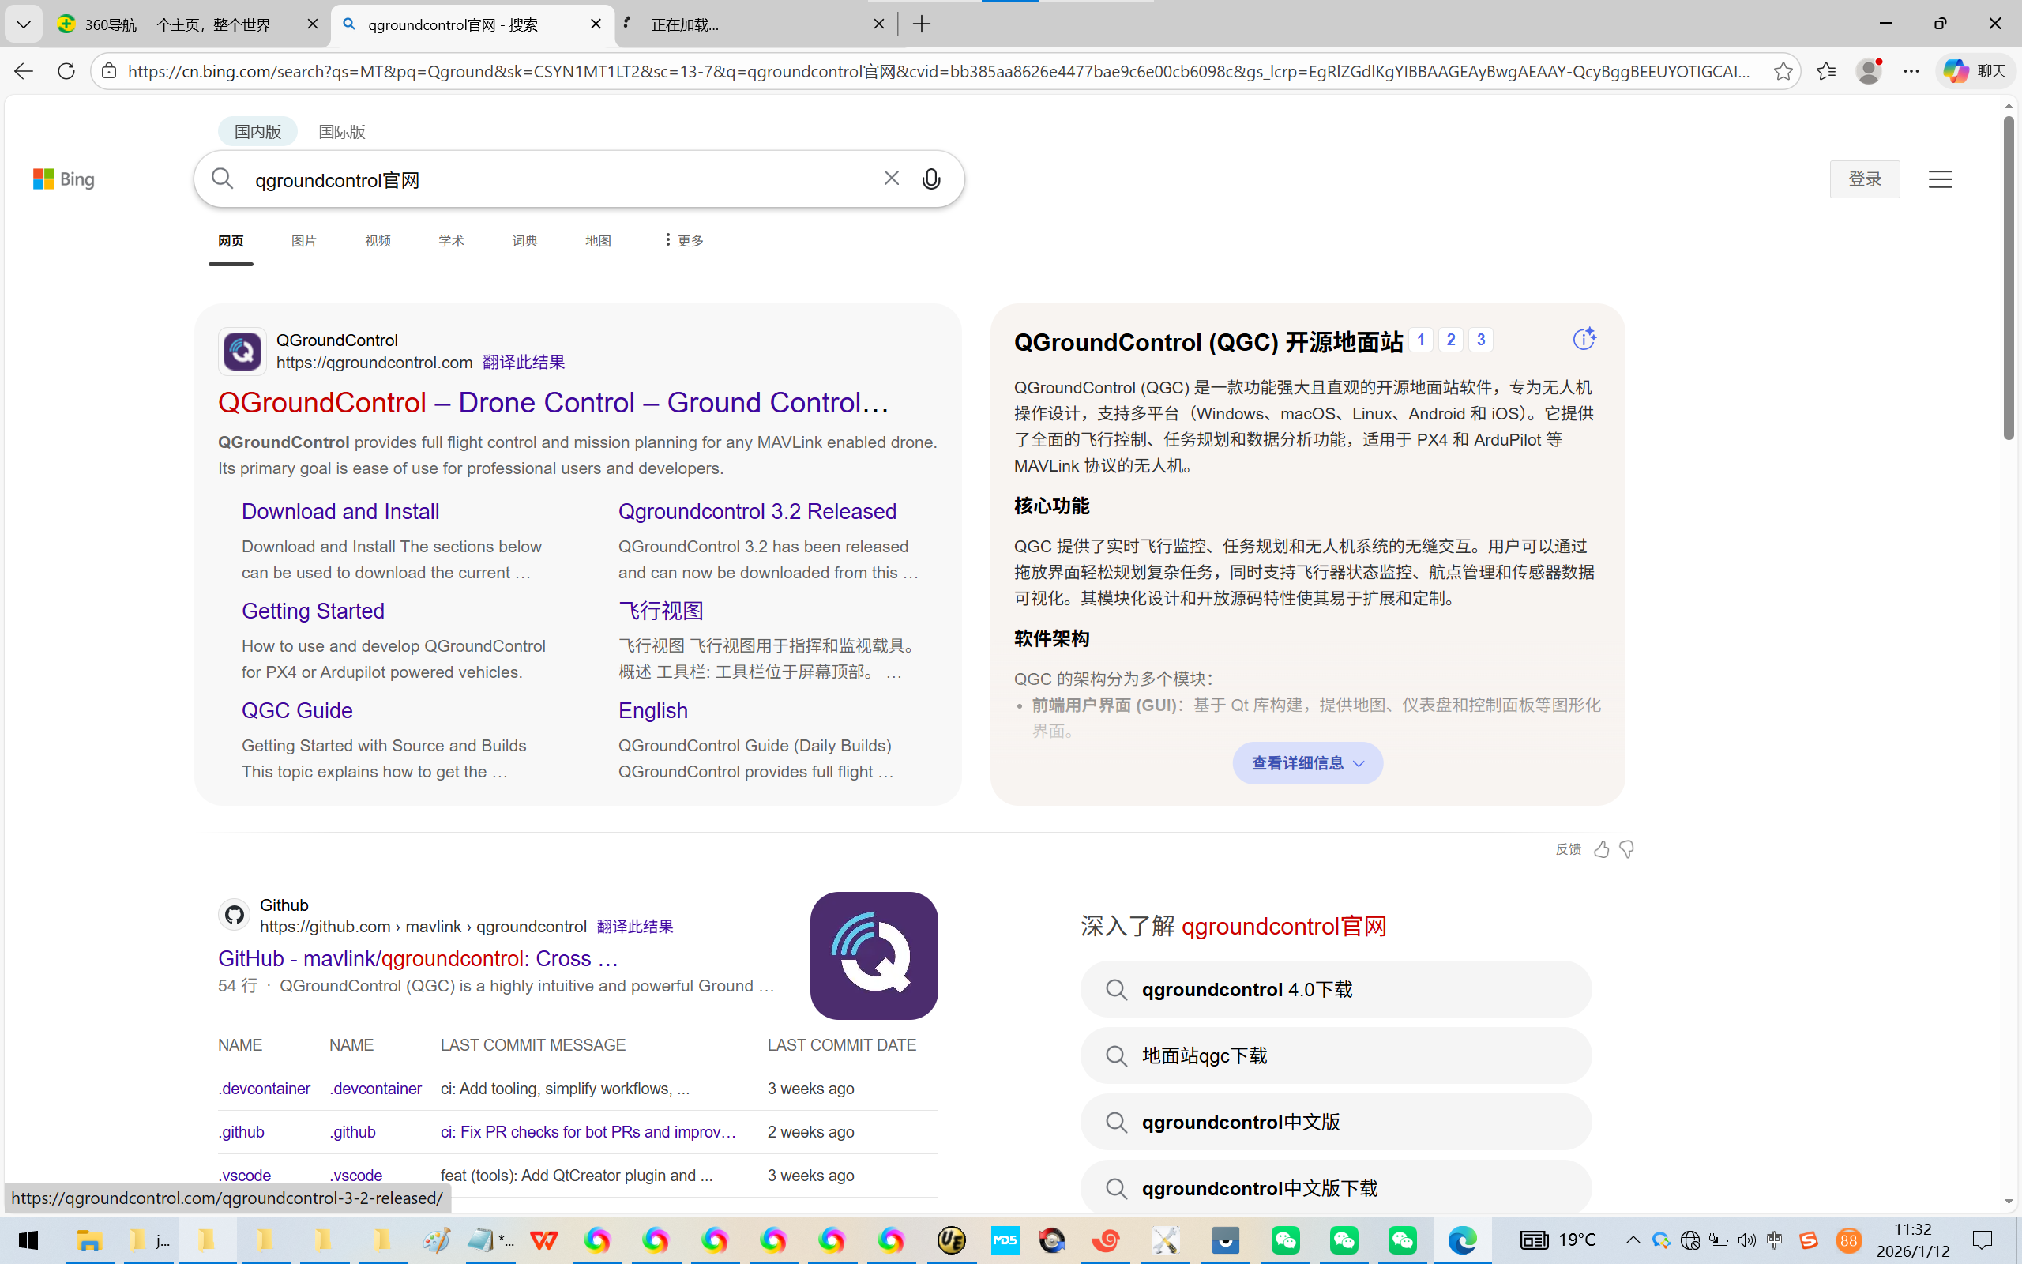Switch to the 国际版 search mode

[342, 131]
